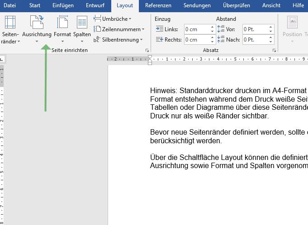308x225 pixels.
Task: Open the Referenzen tab
Action: tap(158, 6)
